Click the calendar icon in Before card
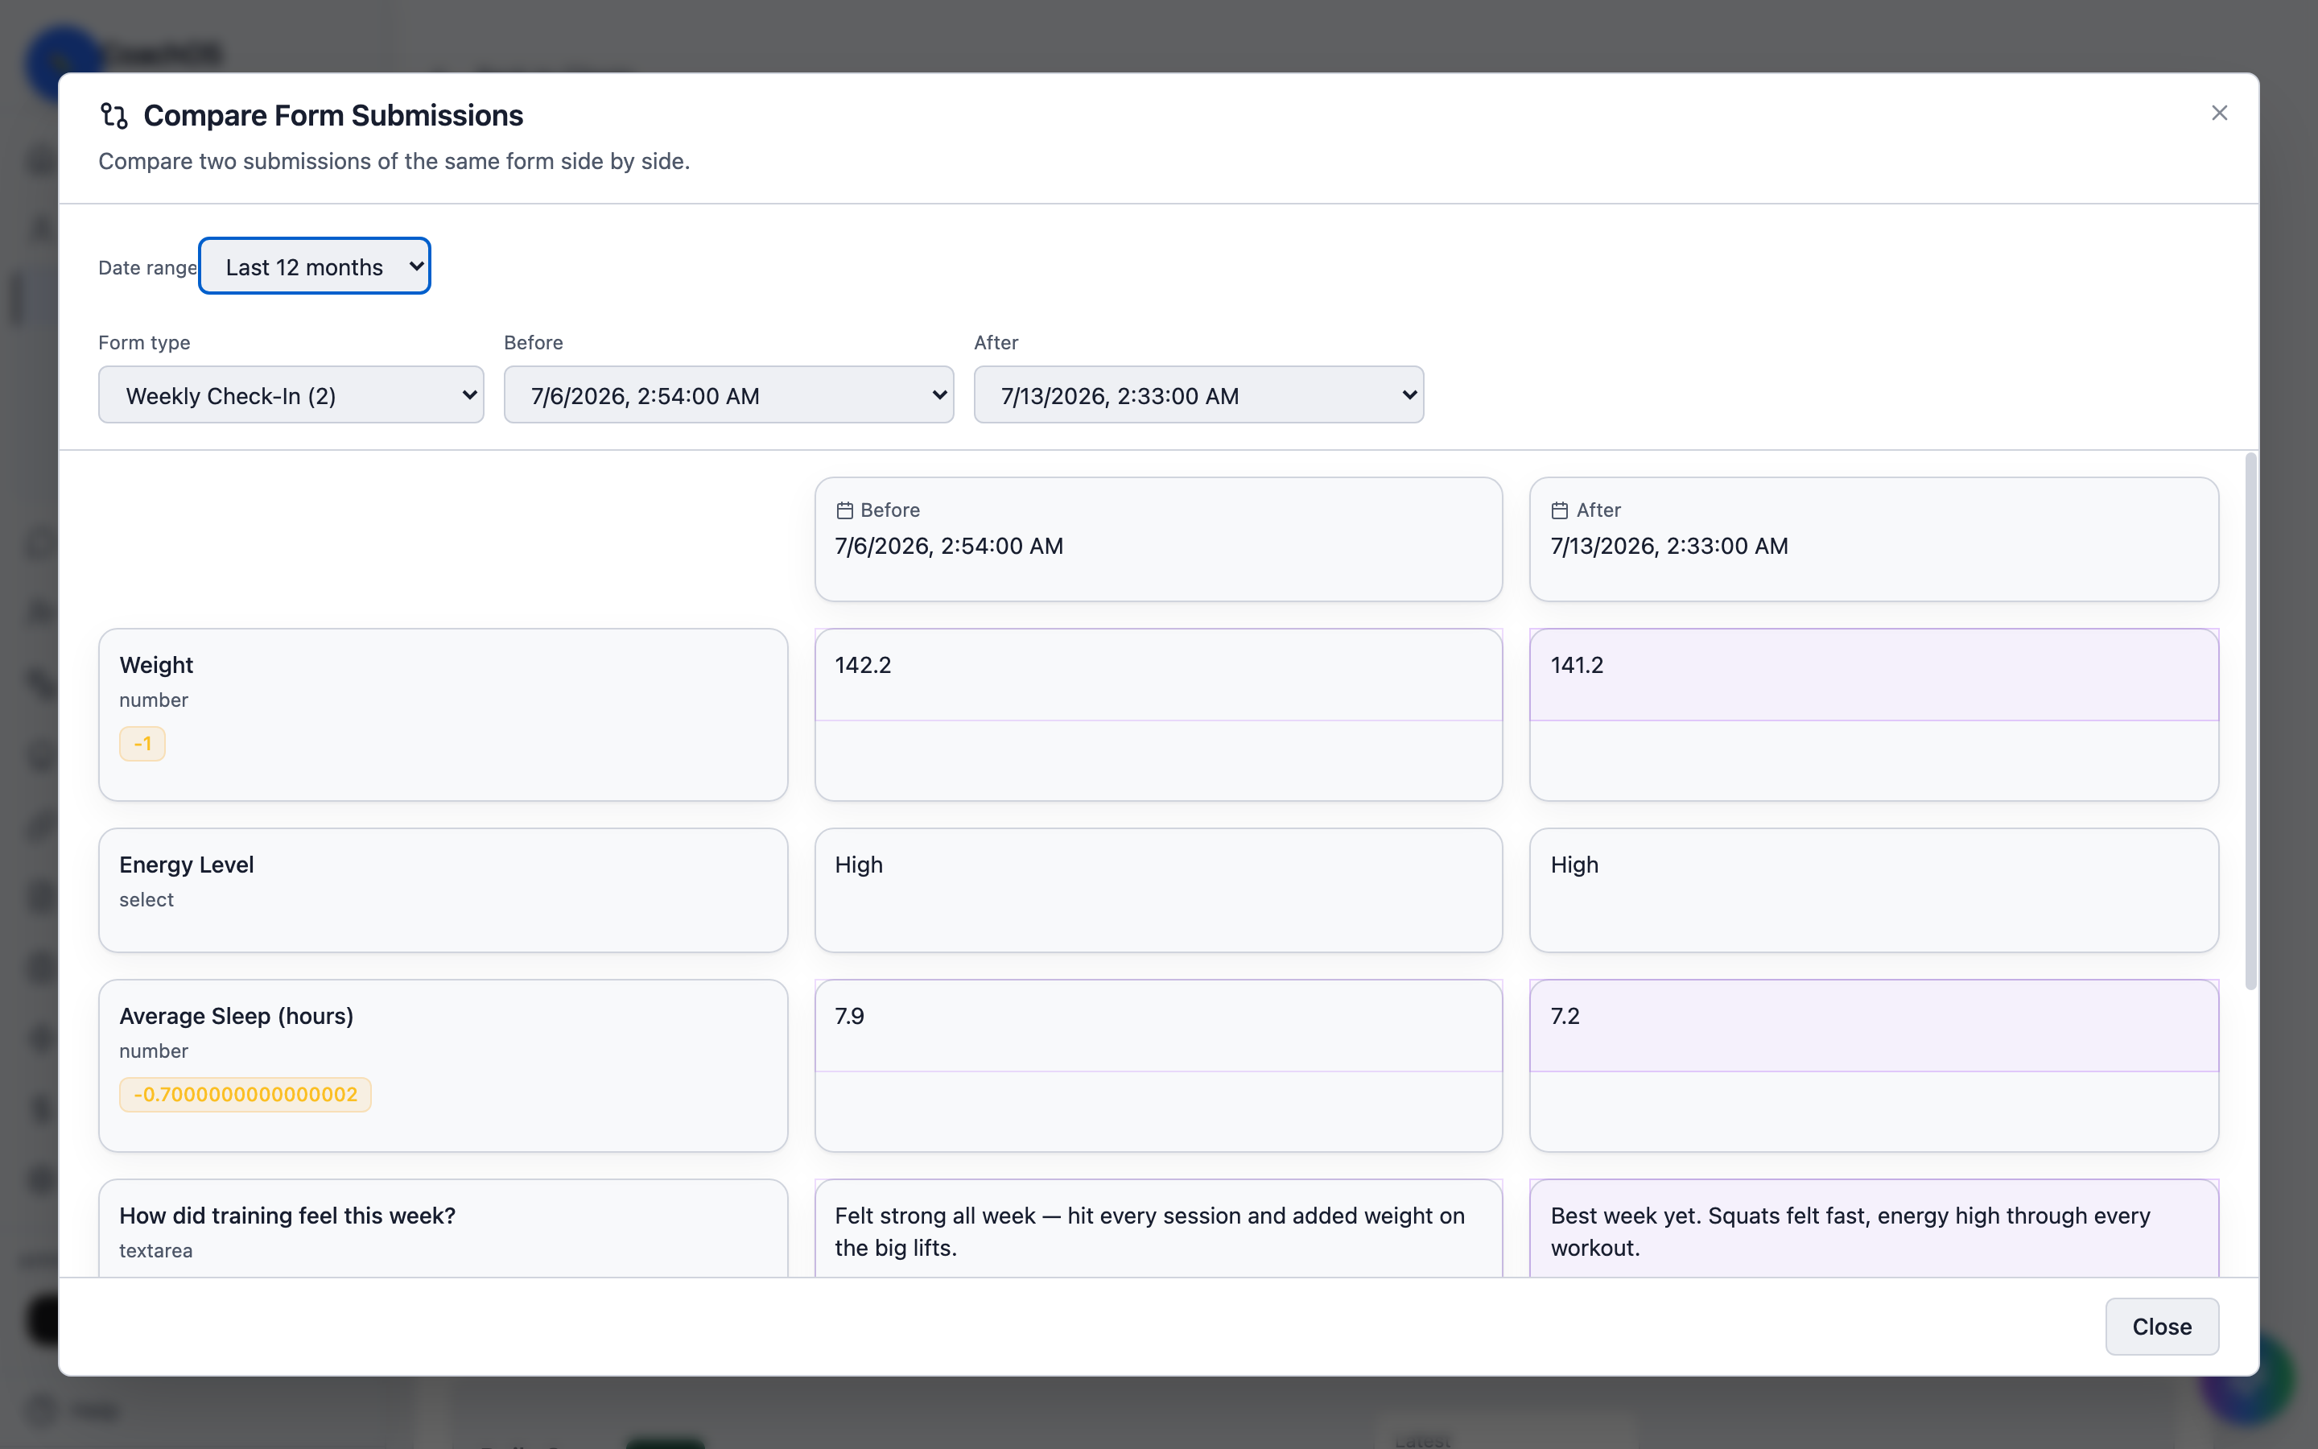Viewport: 2318px width, 1449px height. [x=843, y=511]
